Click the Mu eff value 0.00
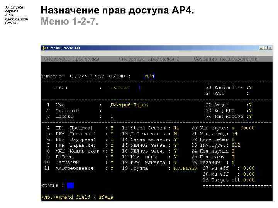The width and height of the screenshot is (278, 208). point(249,174)
